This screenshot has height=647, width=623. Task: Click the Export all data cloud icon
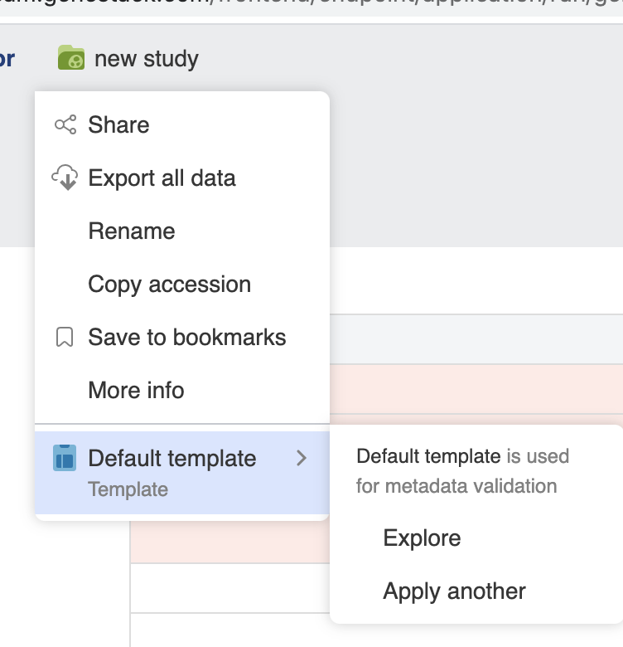coord(65,178)
